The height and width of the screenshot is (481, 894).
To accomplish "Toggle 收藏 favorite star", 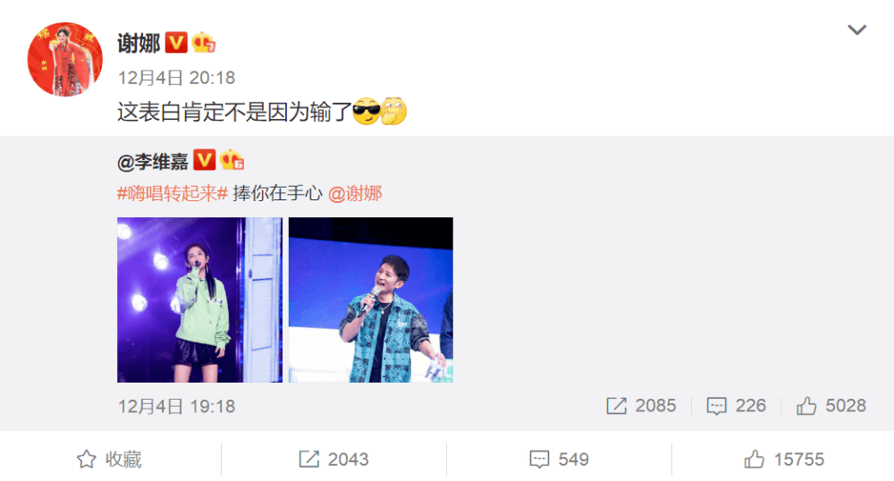I will [x=109, y=460].
